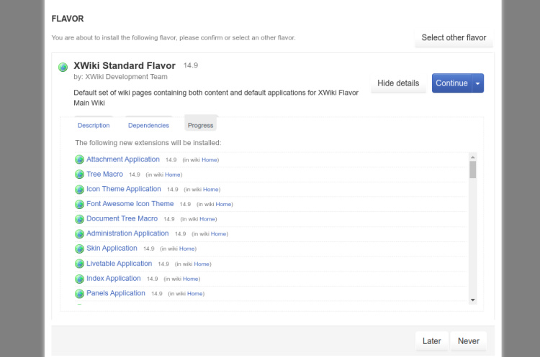Click the Document Tree Macro extension icon
Viewport: 540px width, 357px height.
[x=79, y=219]
